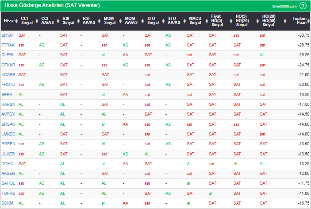This screenshot has width=311, height=209.
Task: Open the BRSAN stock link
Action: pyautogui.click(x=8, y=124)
